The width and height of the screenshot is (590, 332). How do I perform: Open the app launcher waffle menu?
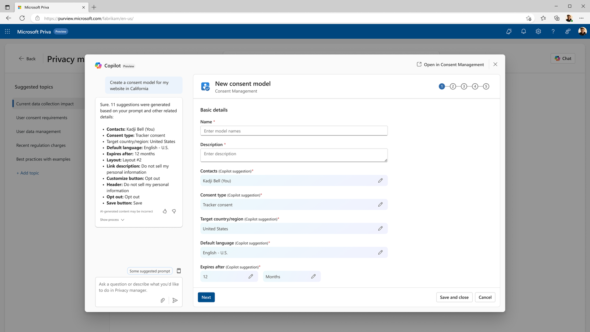[7, 32]
